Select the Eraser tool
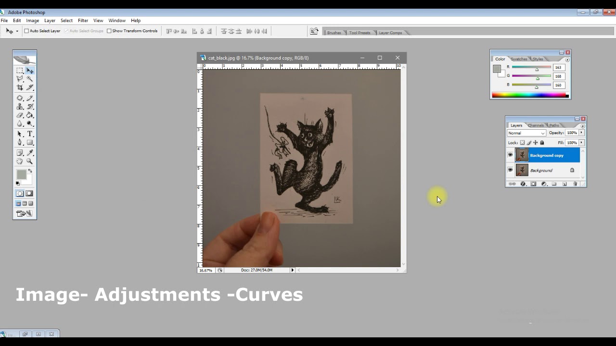Viewport: 616px width, 346px height. [20, 115]
